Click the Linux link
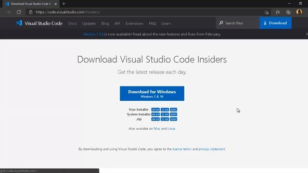308x173 pixels. [x=171, y=128]
